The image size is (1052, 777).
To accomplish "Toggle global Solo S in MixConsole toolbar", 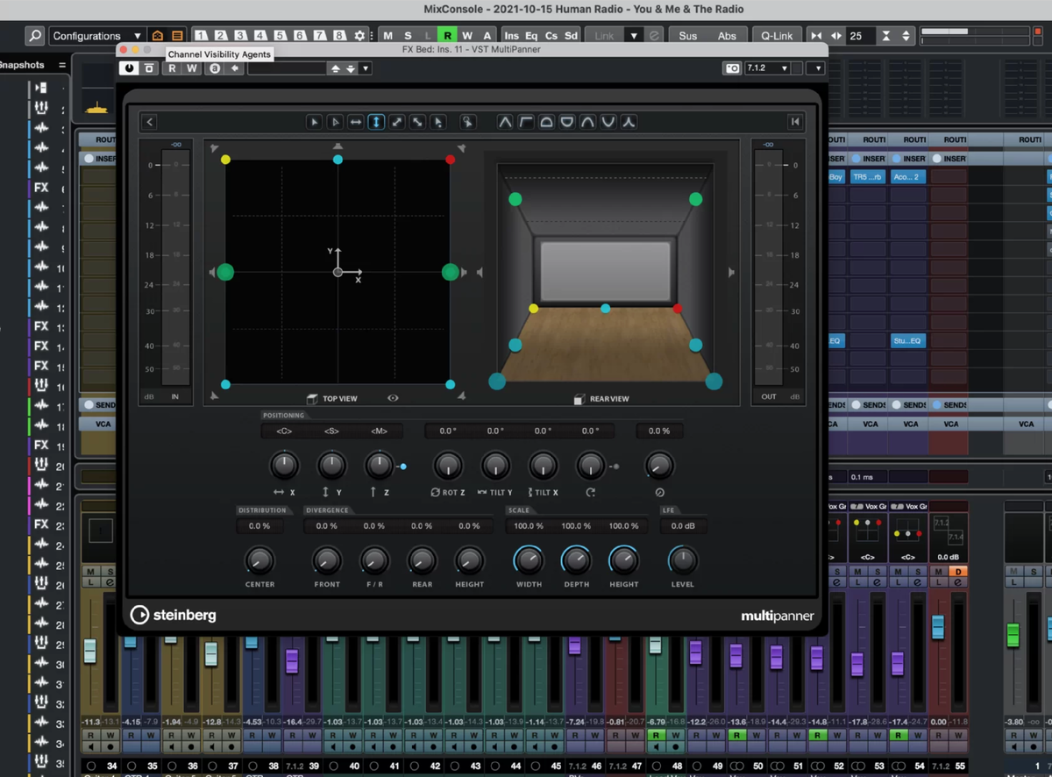I will coord(408,36).
